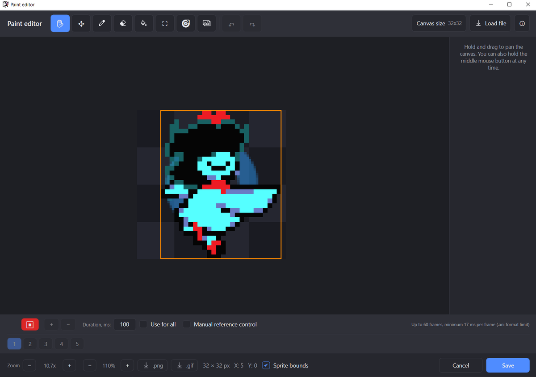
Task: Switch to frame 5 tab
Action: 77,344
